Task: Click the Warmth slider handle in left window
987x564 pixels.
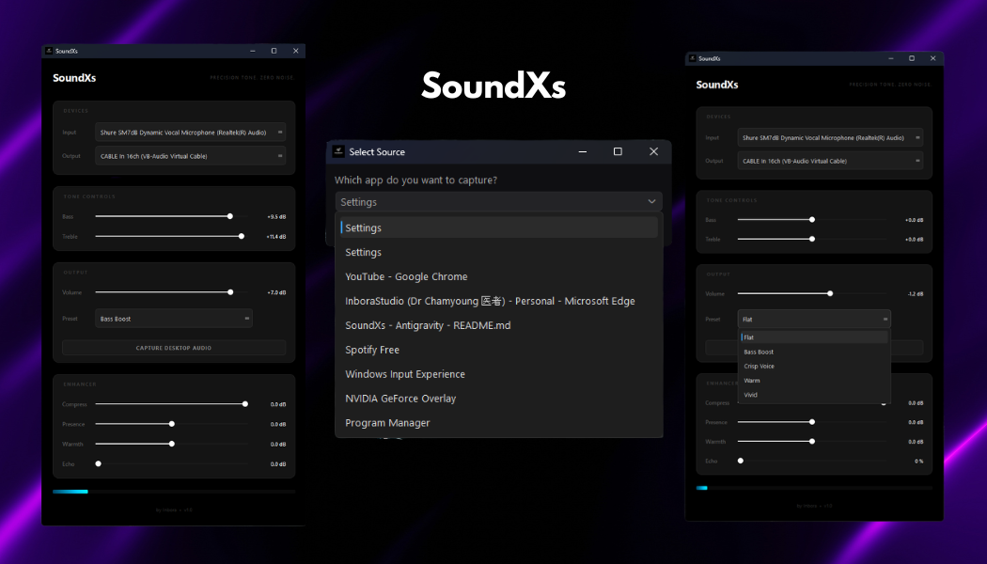Action: tap(172, 444)
